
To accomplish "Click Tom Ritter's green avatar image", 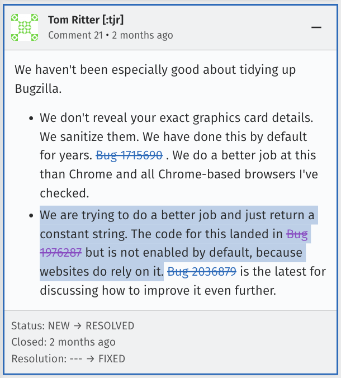I will point(25,27).
